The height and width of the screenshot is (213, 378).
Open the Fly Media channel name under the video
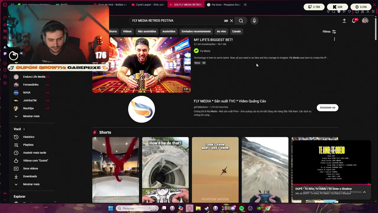click(x=205, y=51)
